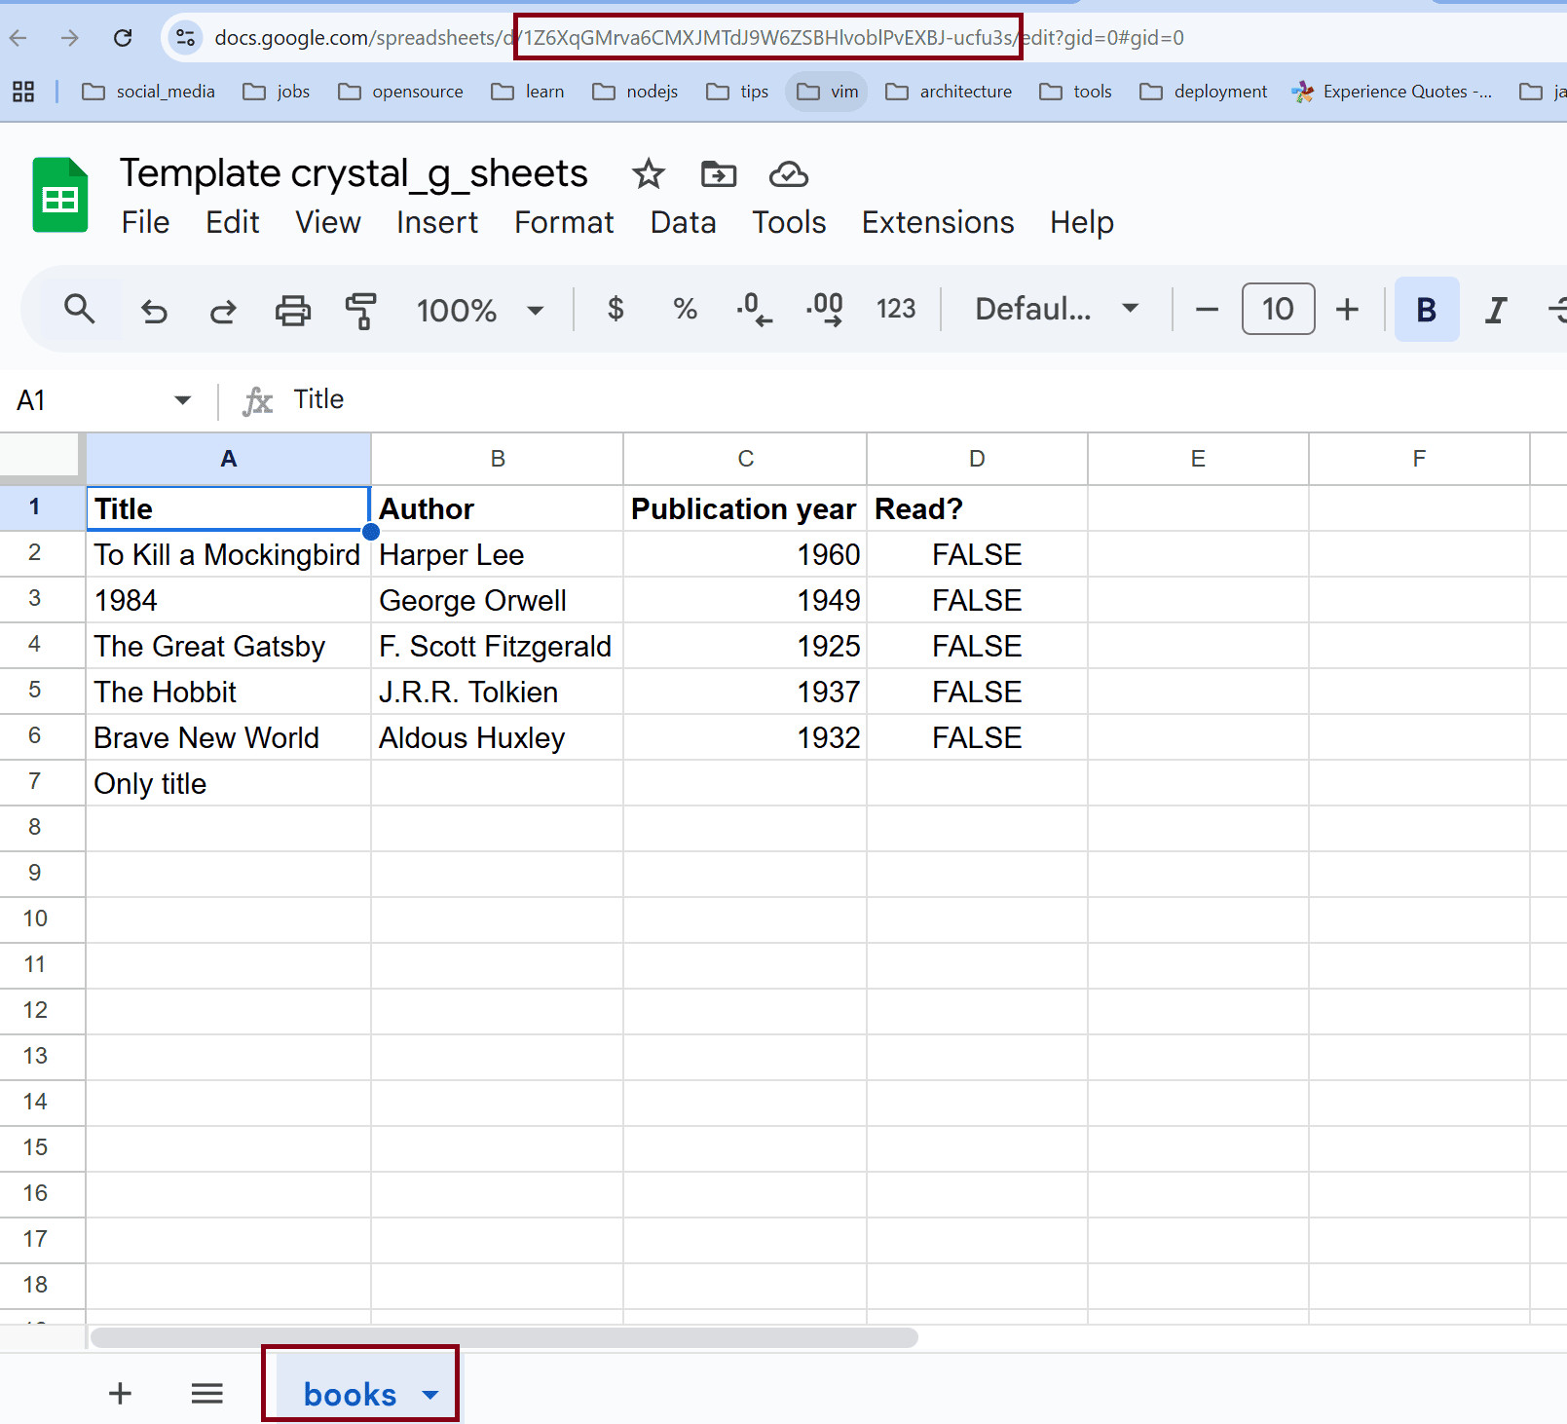The image size is (1567, 1424).
Task: Open the Format menu
Action: [x=564, y=223]
